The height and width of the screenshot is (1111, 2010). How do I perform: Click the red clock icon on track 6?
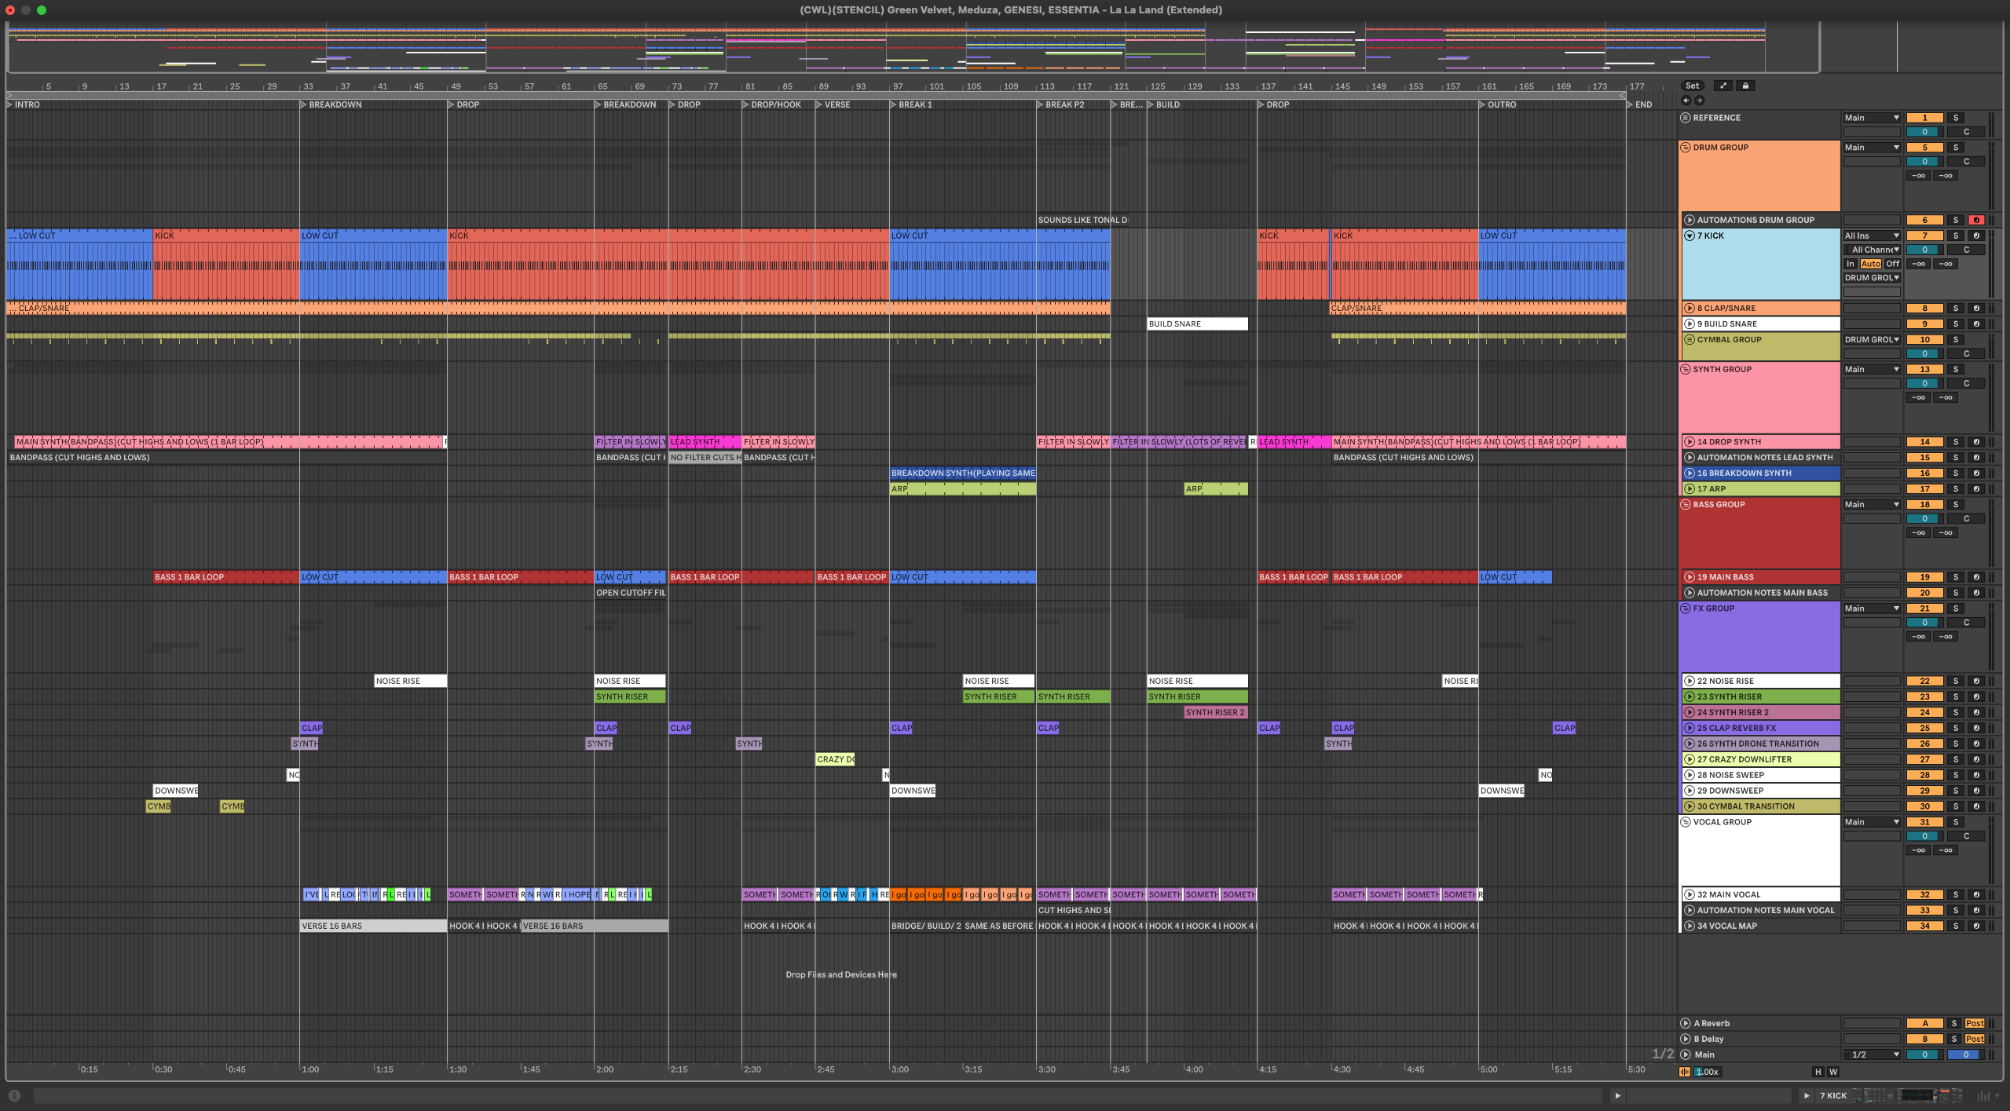[x=1976, y=220]
